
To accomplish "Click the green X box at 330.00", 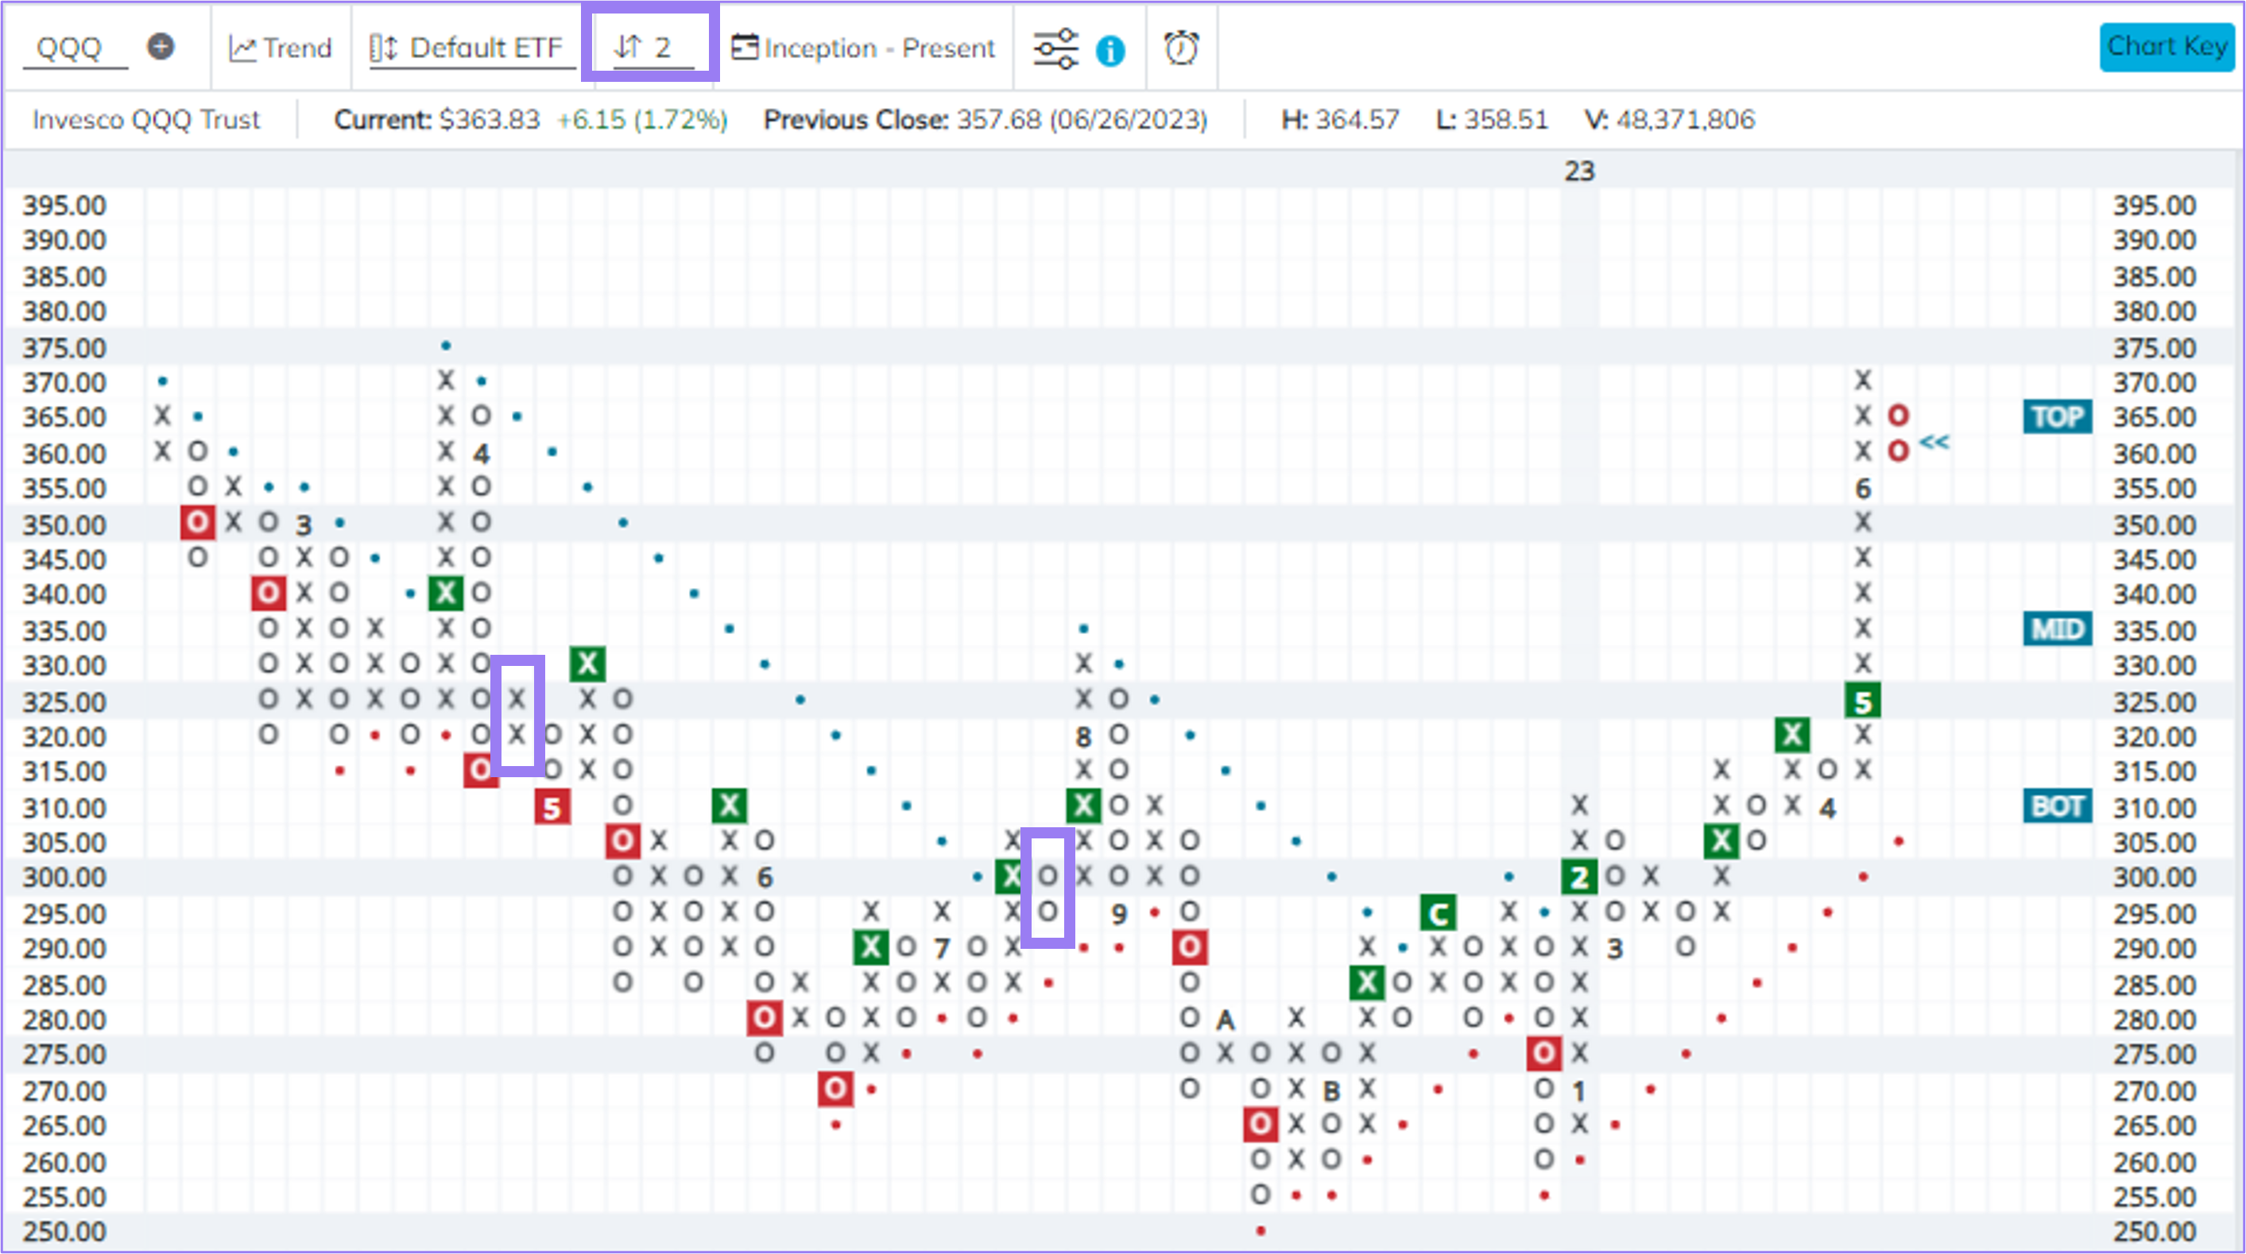I will 587,664.
